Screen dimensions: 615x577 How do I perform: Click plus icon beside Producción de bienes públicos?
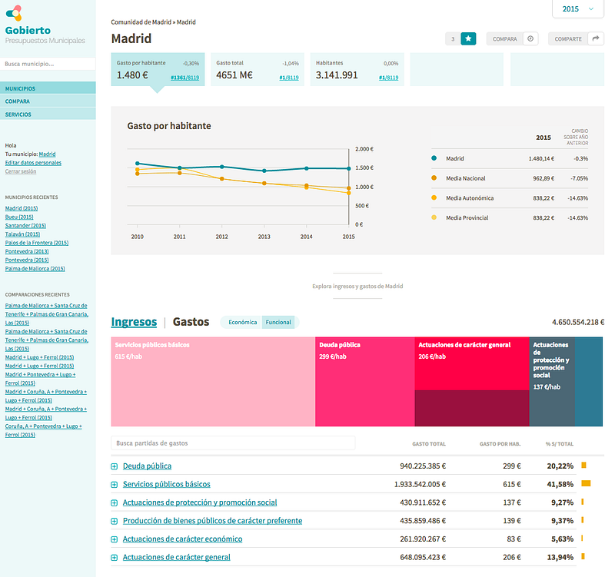coord(114,522)
